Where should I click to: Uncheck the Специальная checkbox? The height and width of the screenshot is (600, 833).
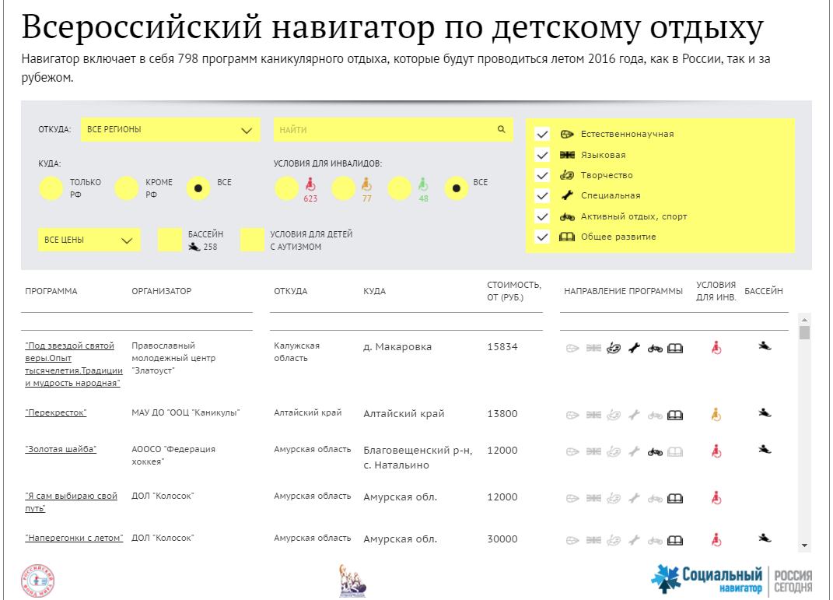pos(542,195)
